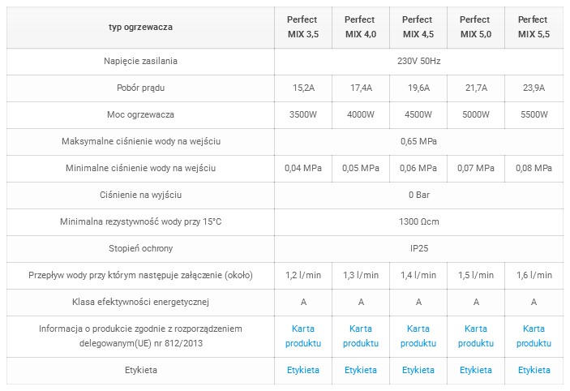Click Etykieta link for Perfect MIX 3,5

pos(302,370)
